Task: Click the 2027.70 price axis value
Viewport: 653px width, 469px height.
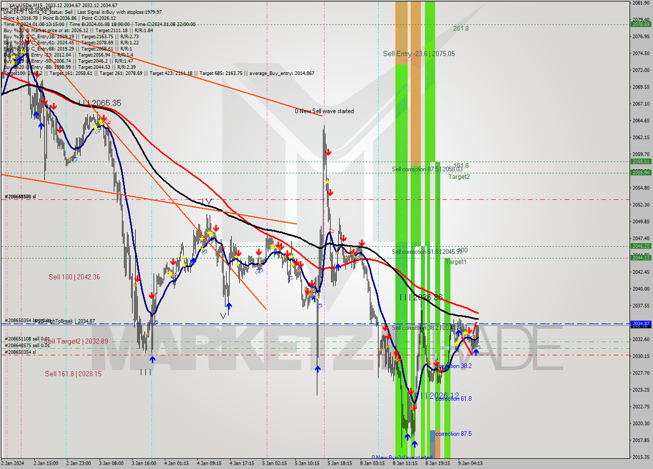Action: click(x=640, y=373)
